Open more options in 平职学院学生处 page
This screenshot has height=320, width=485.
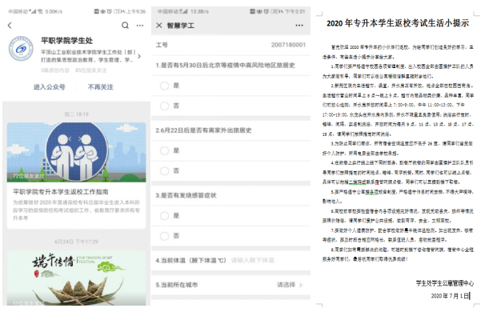[x=140, y=26]
